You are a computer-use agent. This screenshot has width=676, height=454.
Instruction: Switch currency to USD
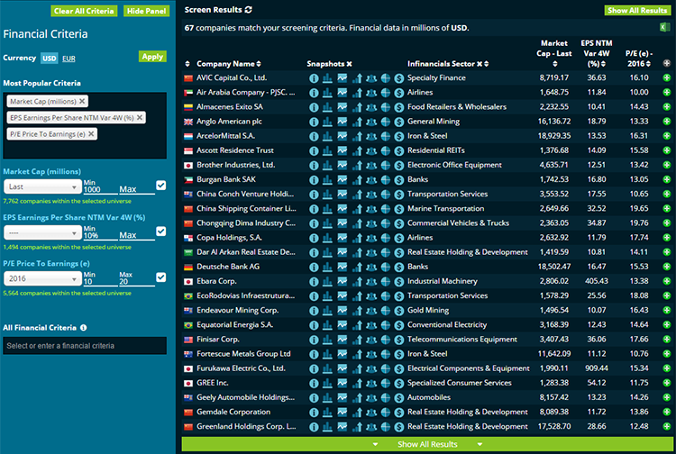click(50, 59)
